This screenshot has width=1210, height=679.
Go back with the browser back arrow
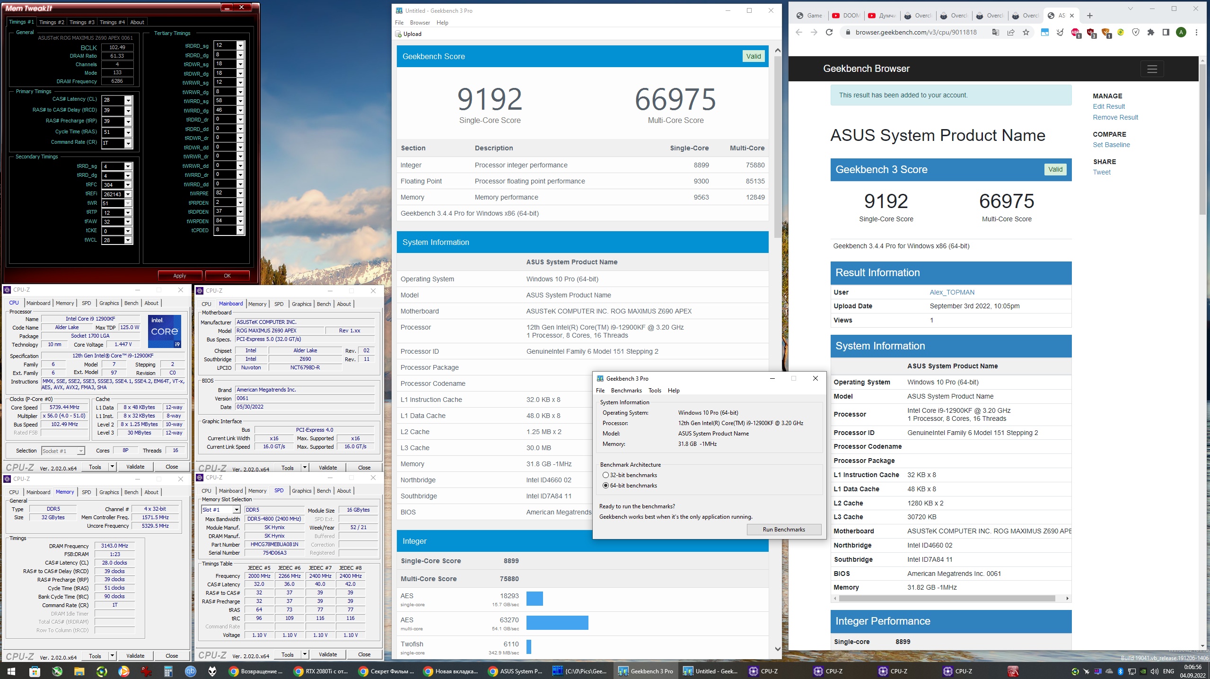[x=799, y=32]
